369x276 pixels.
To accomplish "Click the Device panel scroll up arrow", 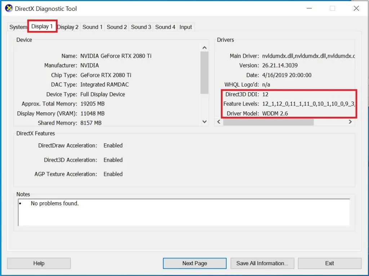I will click(205, 48).
